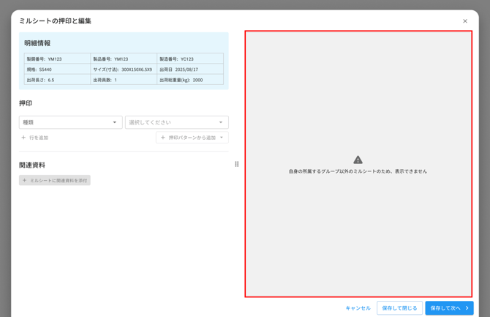The image size is (490, 317).
Task: Click the 押印 section heading
Action: pyautogui.click(x=26, y=103)
